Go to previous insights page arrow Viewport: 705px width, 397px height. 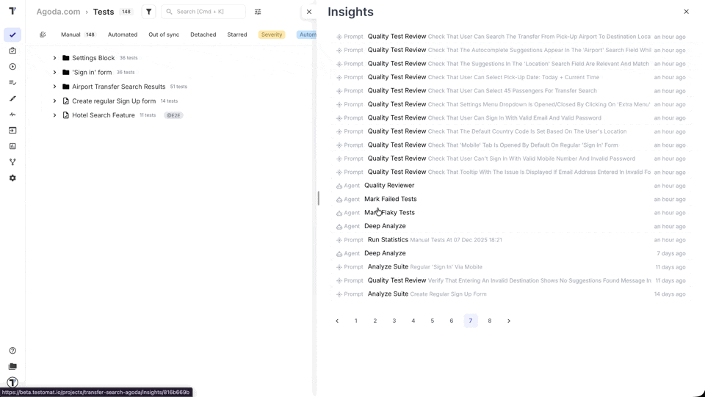[x=337, y=321]
